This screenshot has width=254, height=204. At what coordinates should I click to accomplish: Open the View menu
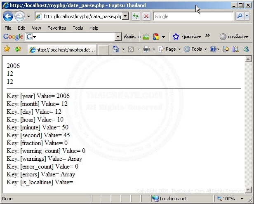tap(36, 28)
